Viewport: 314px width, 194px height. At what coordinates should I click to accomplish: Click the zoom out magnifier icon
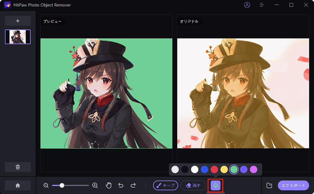[46, 185]
